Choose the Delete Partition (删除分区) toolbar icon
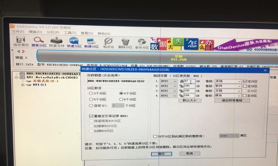The width and height of the screenshot is (278, 166). click(125, 43)
